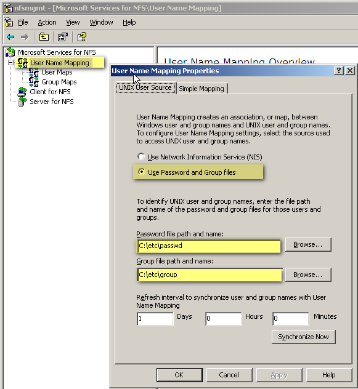Click the Cancel button
The image size is (358, 389).
coord(229,375)
